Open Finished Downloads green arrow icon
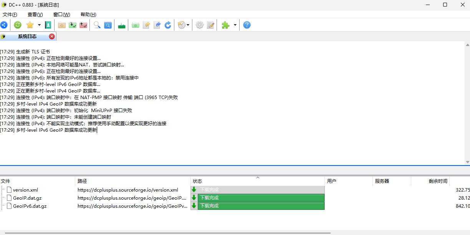This screenshot has width=470, height=235. [73, 25]
